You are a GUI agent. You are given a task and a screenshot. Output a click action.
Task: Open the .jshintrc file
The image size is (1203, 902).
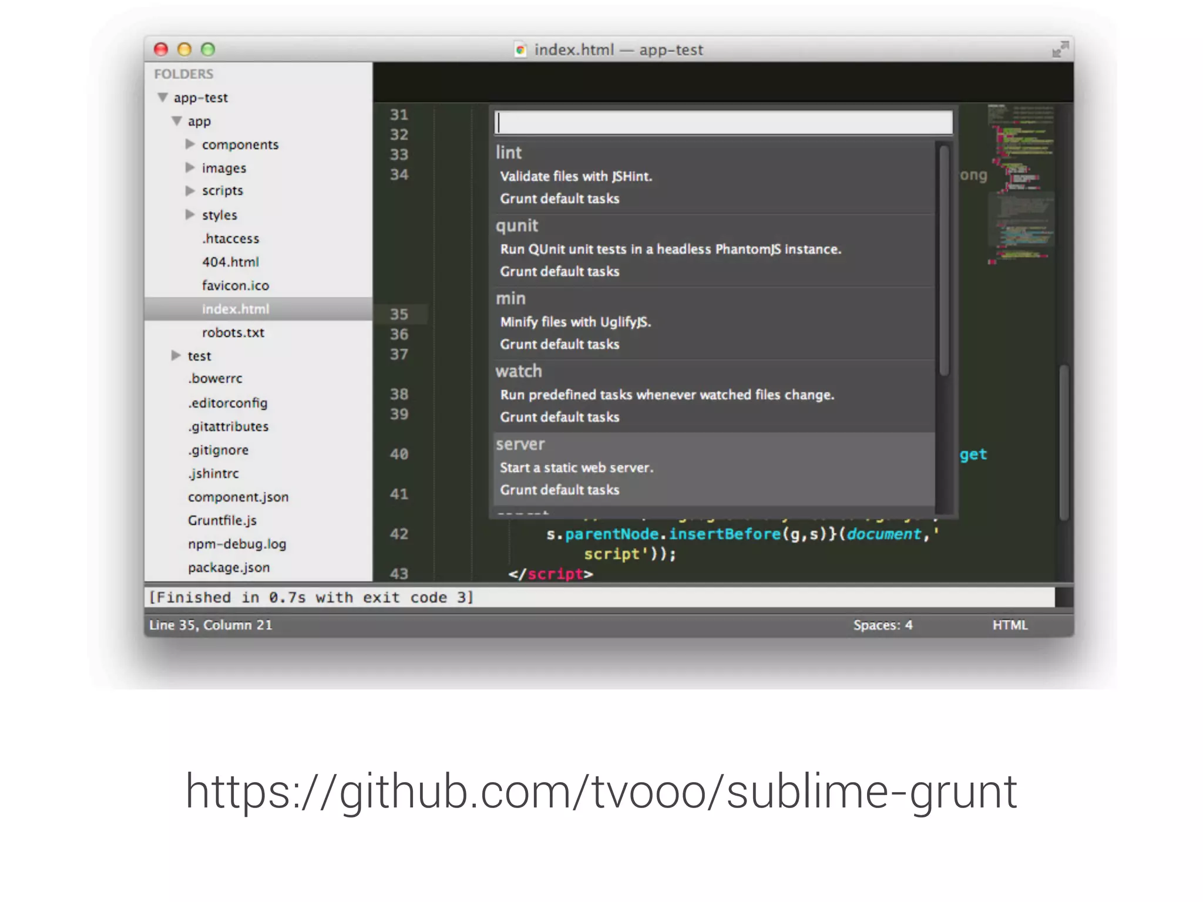[213, 473]
